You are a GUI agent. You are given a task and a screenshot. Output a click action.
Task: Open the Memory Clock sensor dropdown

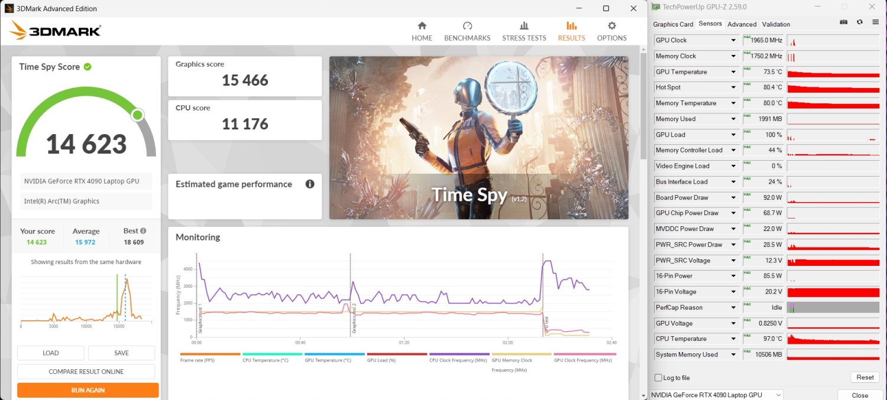click(734, 56)
